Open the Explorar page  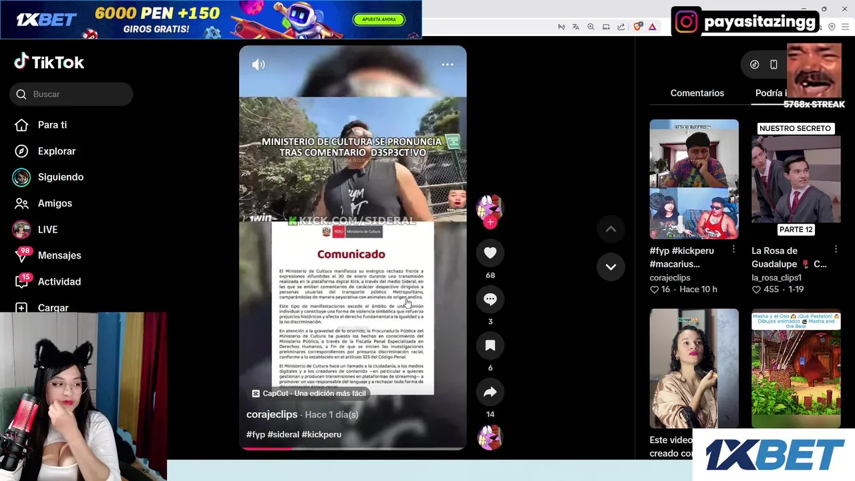coord(57,151)
